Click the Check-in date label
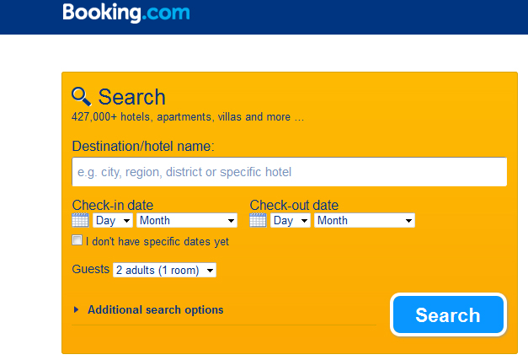The image size is (528, 360). pos(113,205)
